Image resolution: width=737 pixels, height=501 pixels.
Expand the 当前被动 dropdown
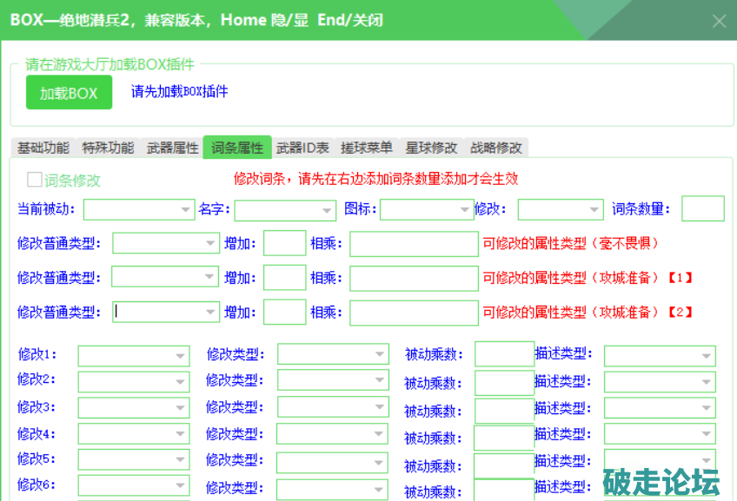click(x=139, y=209)
